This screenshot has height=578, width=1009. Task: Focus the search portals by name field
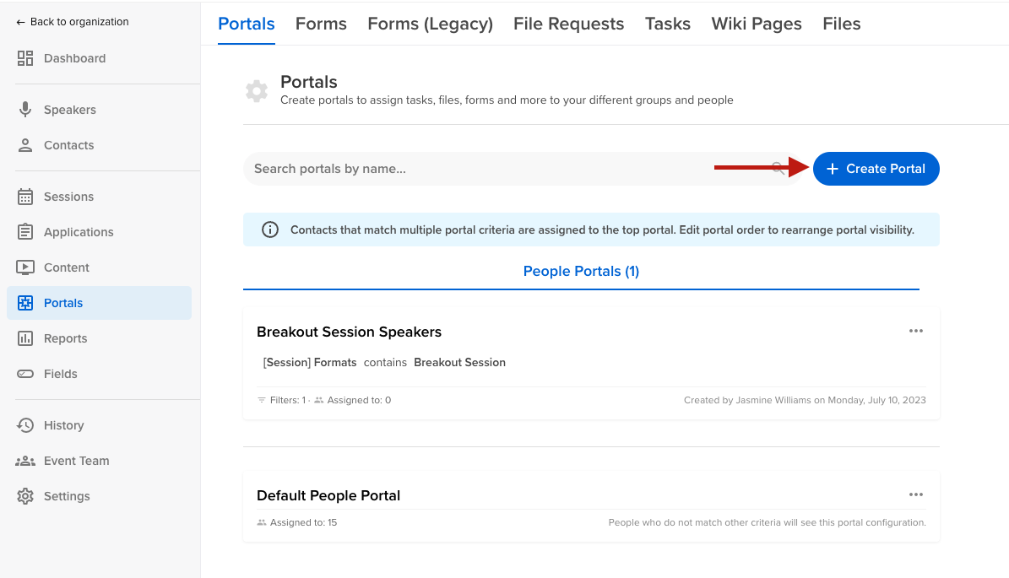[x=507, y=169]
